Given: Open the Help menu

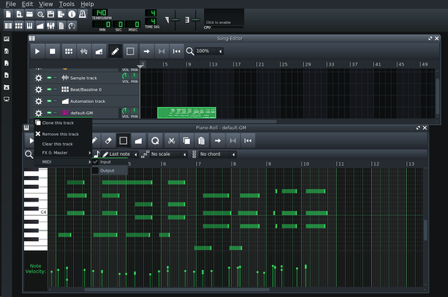Looking at the screenshot, I should click(x=87, y=4).
